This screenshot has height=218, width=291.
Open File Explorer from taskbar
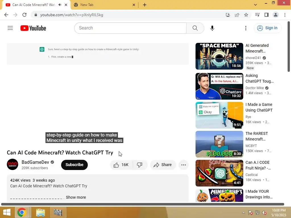click(40, 212)
